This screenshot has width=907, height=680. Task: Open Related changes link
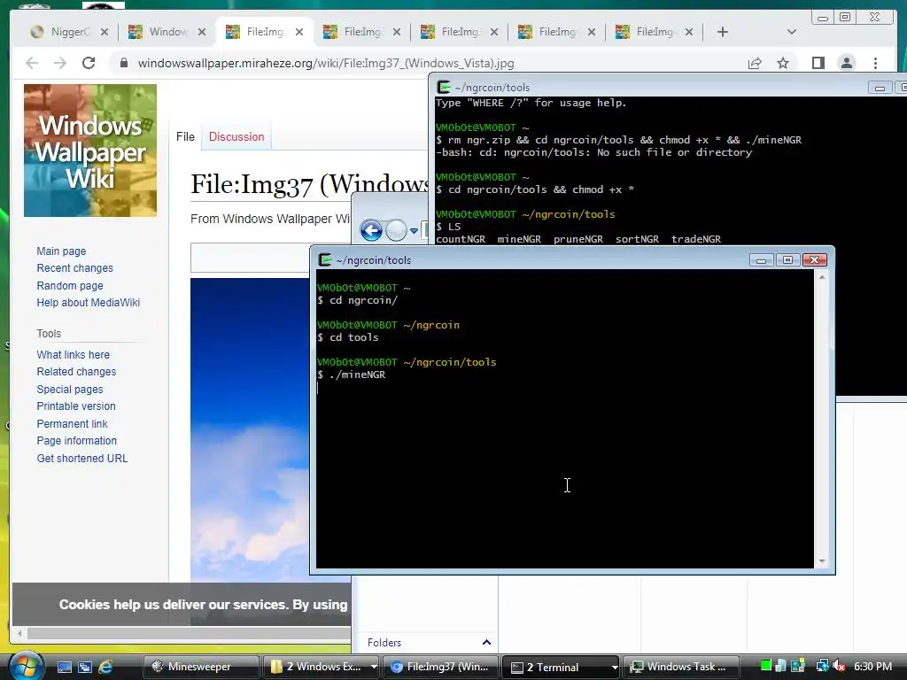click(x=76, y=372)
